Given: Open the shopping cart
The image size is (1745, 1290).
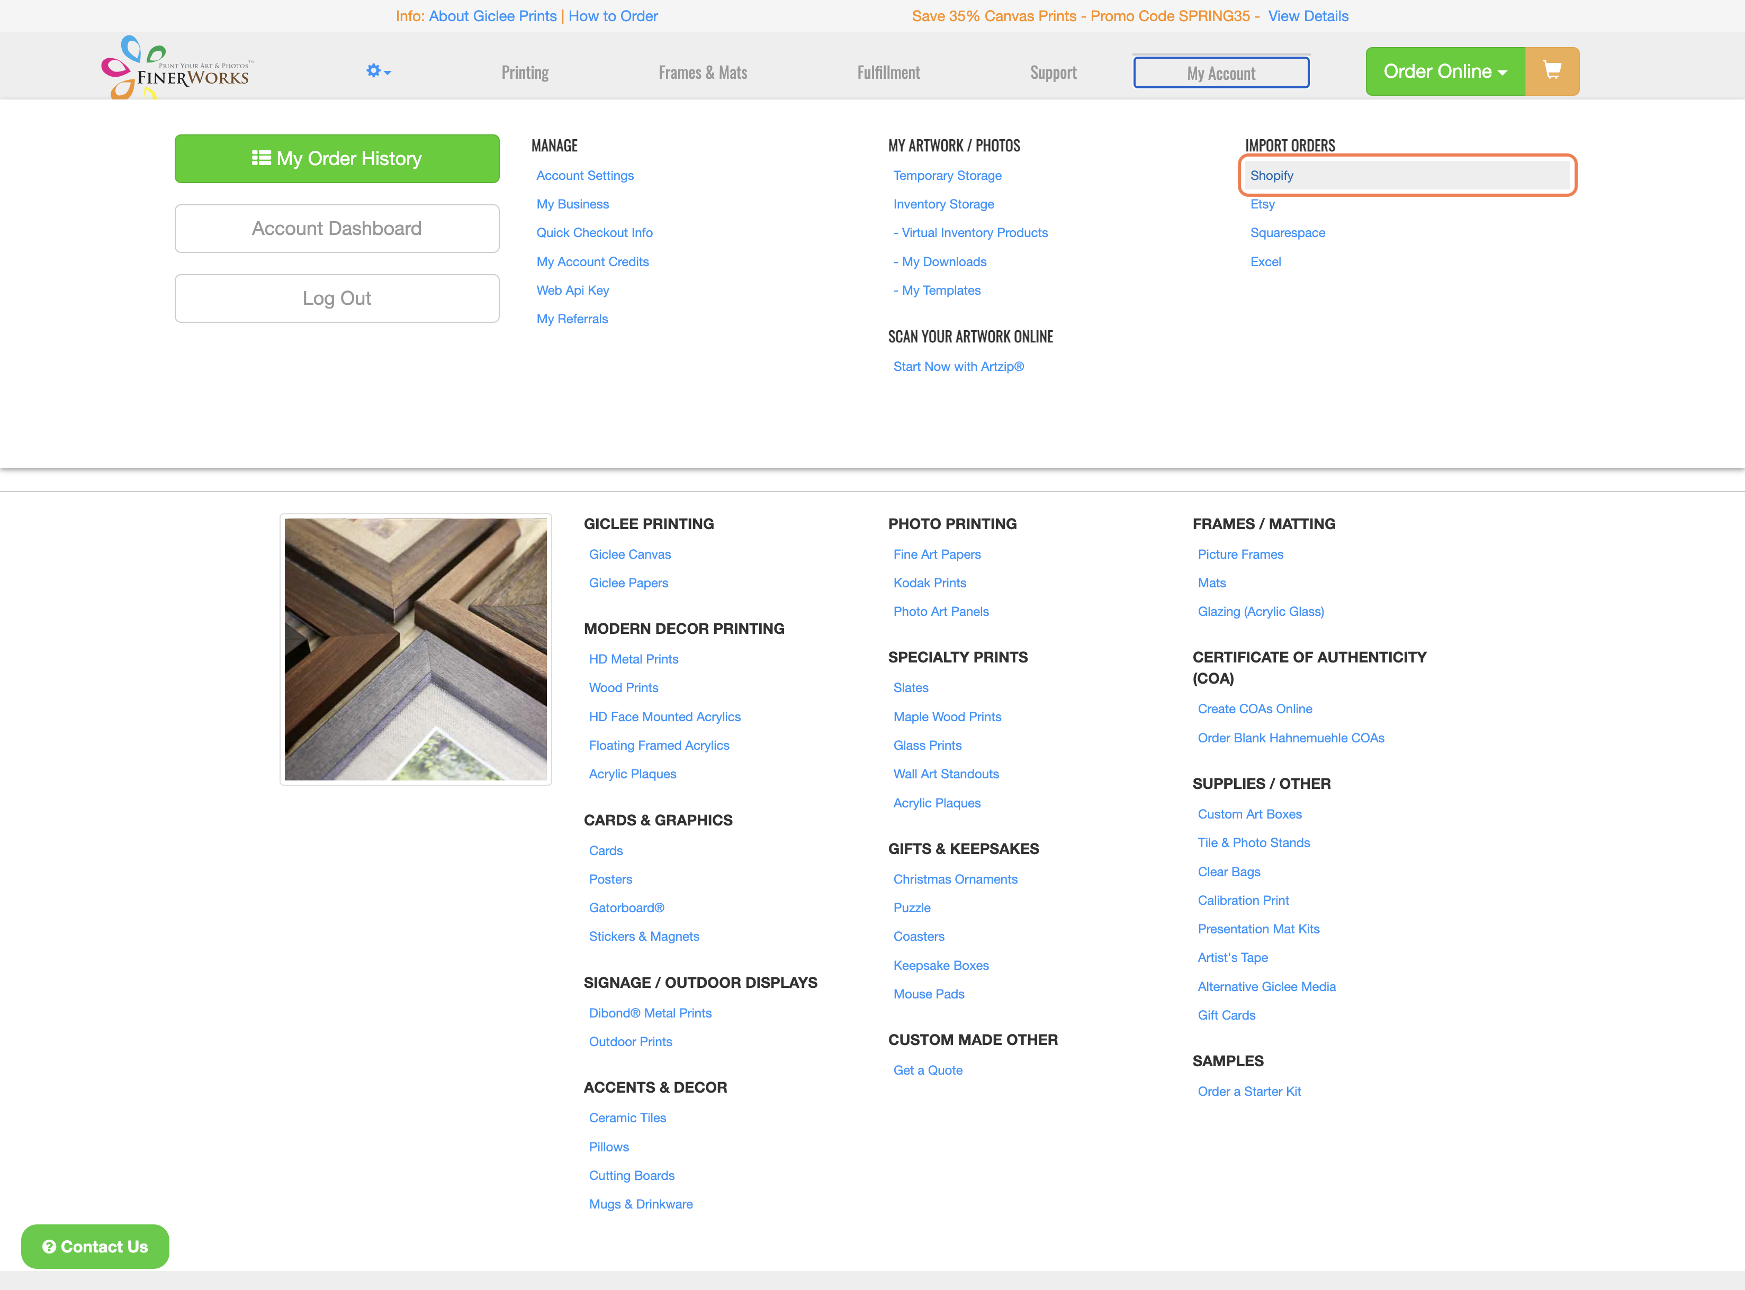Looking at the screenshot, I should (x=1552, y=72).
